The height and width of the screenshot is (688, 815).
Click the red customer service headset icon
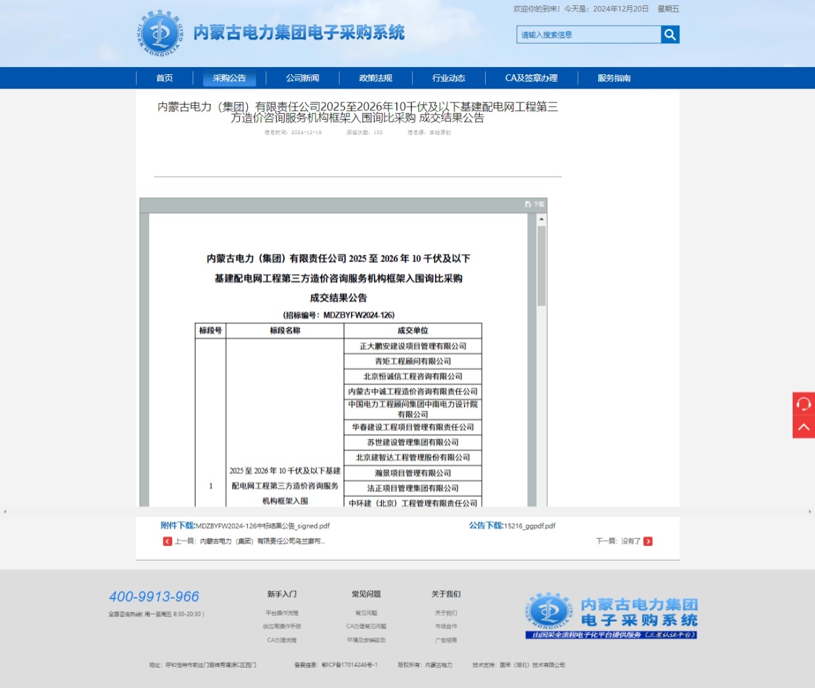pos(803,403)
